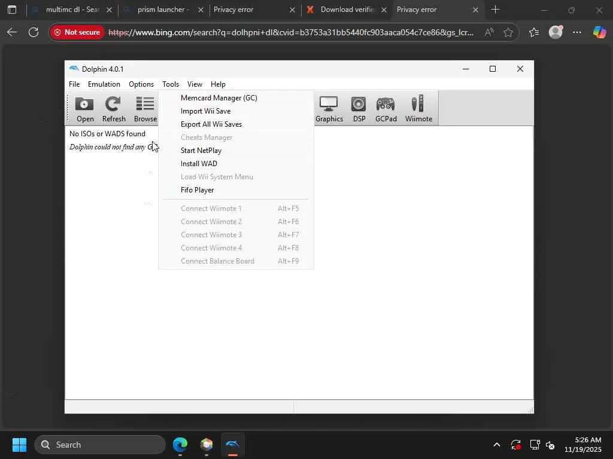Close the prism launcher tab
Image resolution: width=613 pixels, height=459 pixels.
click(x=201, y=10)
